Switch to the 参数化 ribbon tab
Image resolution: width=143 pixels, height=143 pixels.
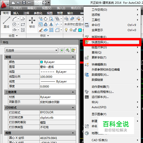click(38, 13)
